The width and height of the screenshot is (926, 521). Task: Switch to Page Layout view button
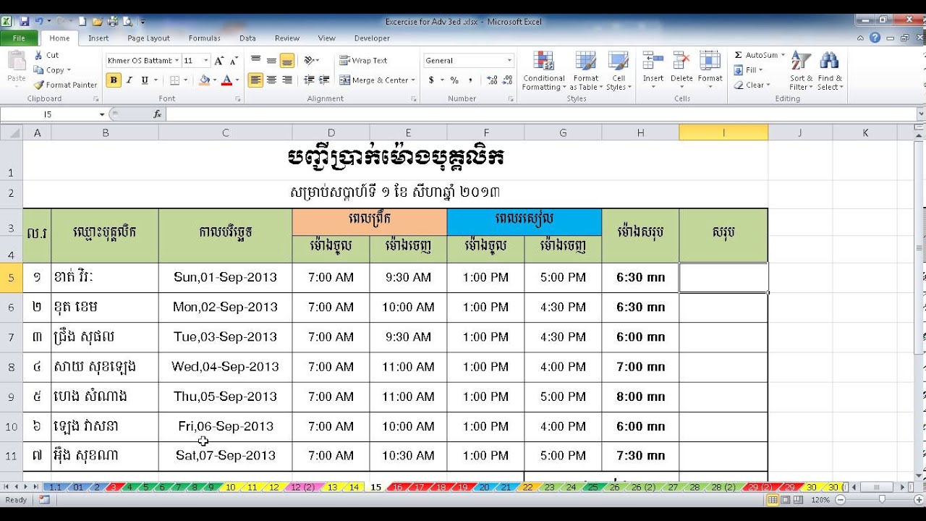[786, 500]
